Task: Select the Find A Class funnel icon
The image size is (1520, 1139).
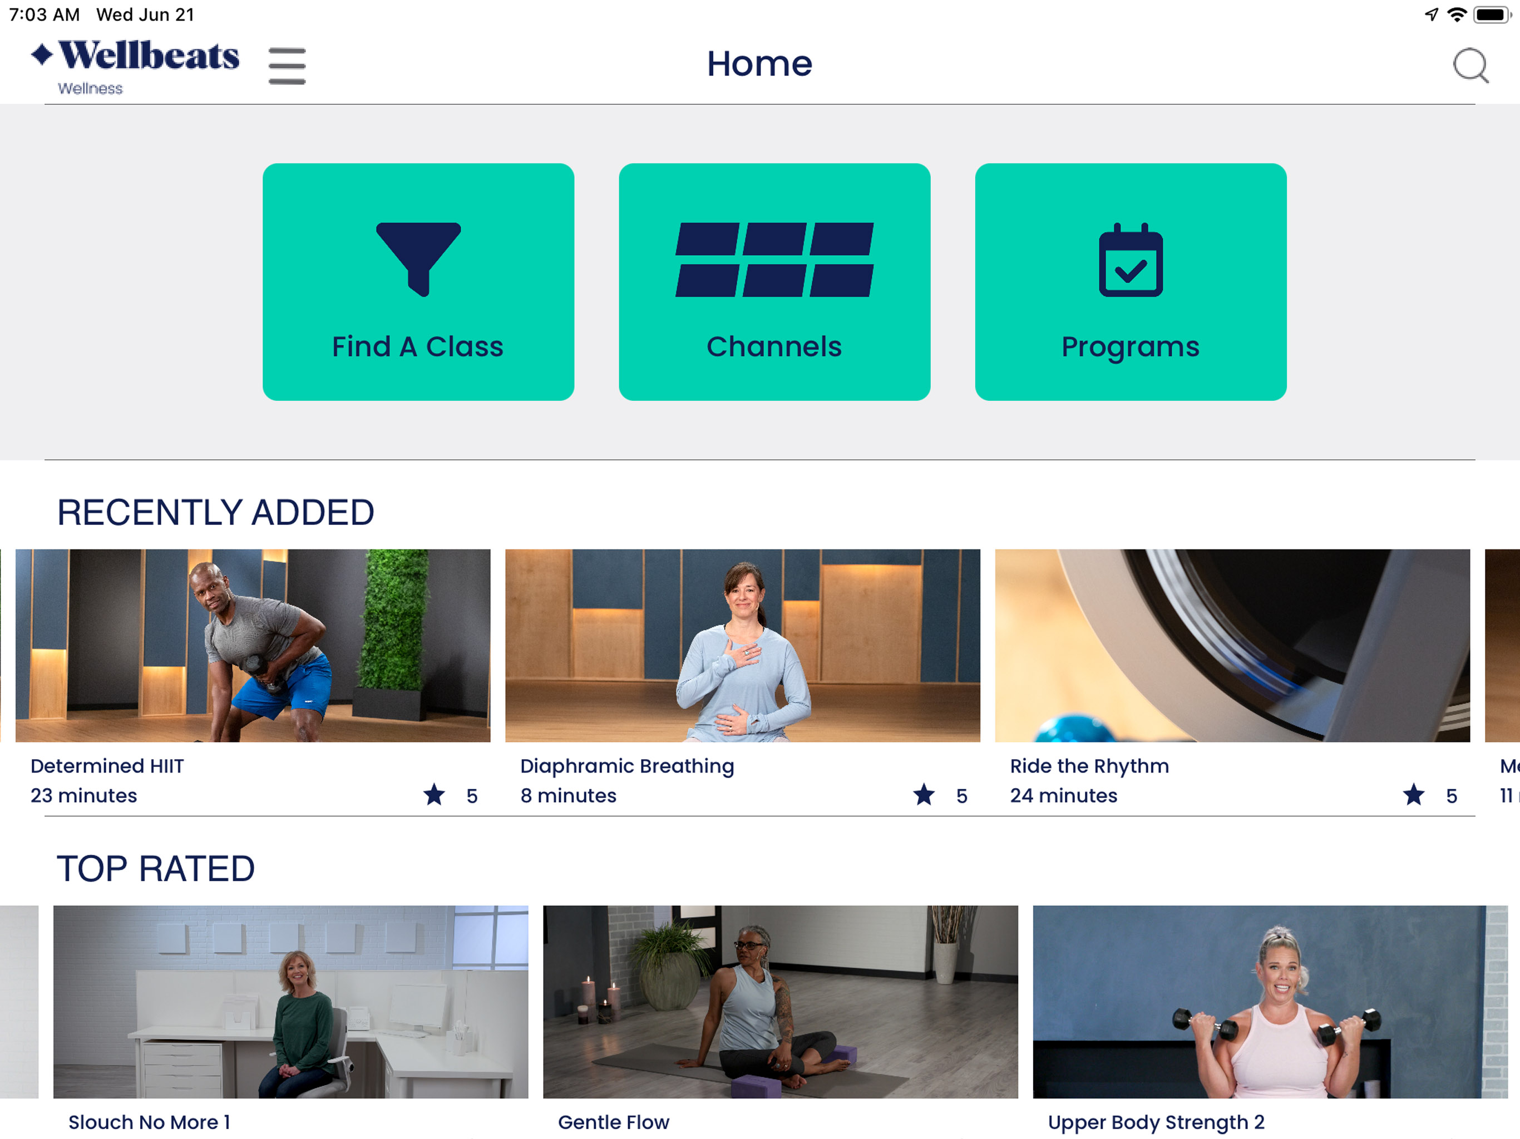Action: point(418,259)
